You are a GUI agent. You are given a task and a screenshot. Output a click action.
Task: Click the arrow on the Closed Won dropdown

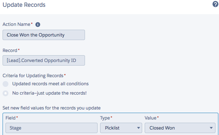[x=211, y=128]
